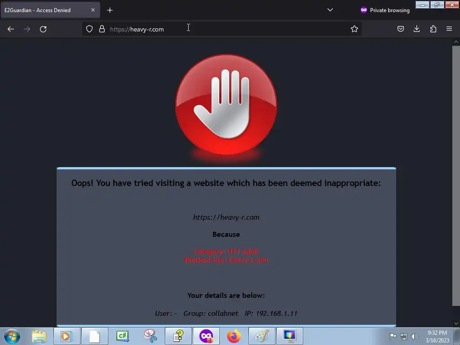460x345 pixels.
Task: Switch to Firefox private window taskbar icon
Action: tap(206, 336)
